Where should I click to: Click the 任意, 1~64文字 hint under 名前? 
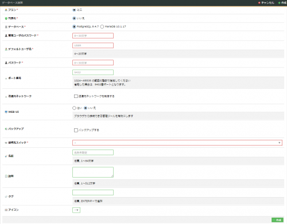click(x=84, y=161)
